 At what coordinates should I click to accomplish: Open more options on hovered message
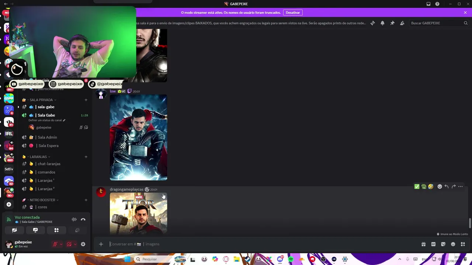(x=461, y=187)
